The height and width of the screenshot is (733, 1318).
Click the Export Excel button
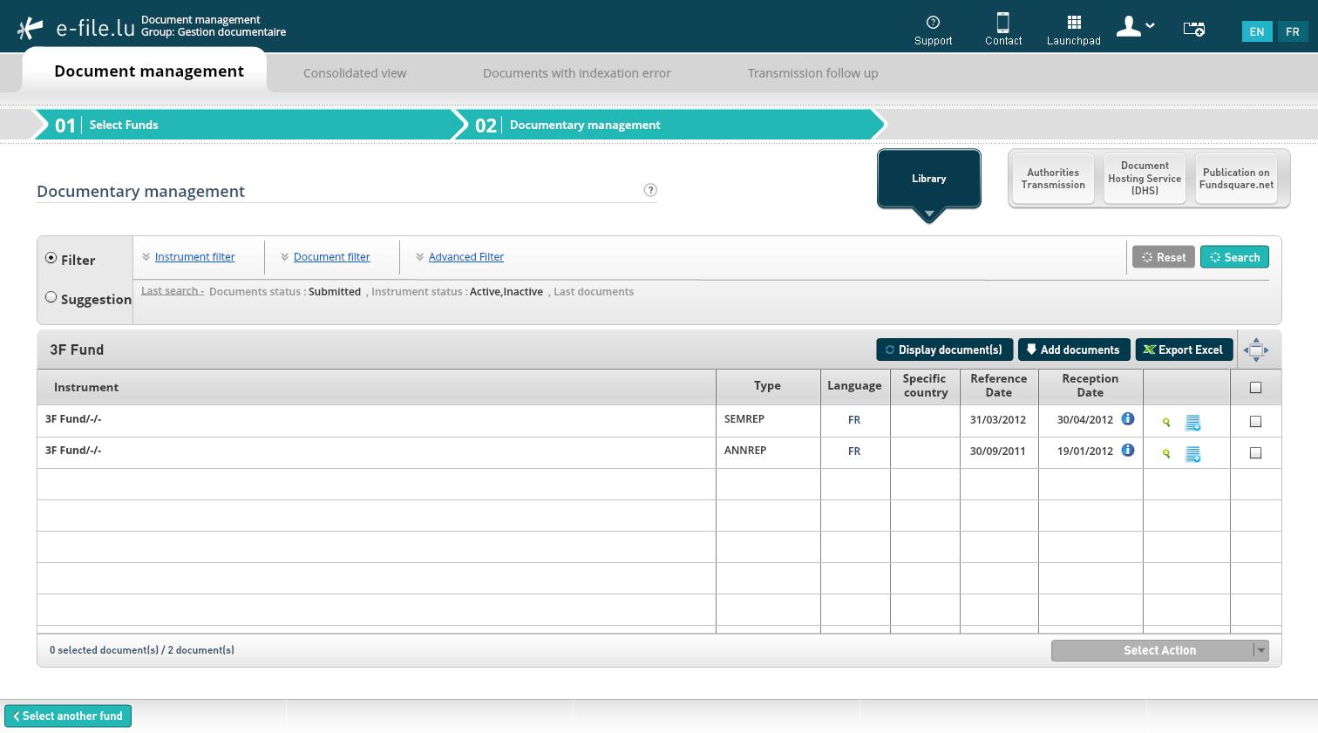tap(1183, 350)
